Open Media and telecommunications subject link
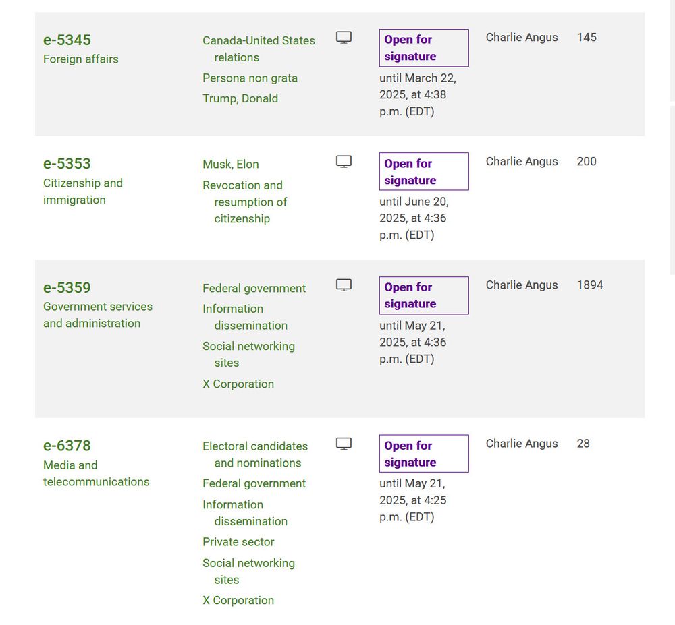675x625 pixels. tap(96, 473)
